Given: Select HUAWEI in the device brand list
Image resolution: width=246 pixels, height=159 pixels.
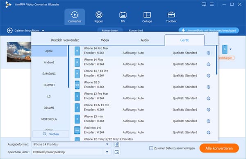Looking at the screenshot, I should coord(49,85).
